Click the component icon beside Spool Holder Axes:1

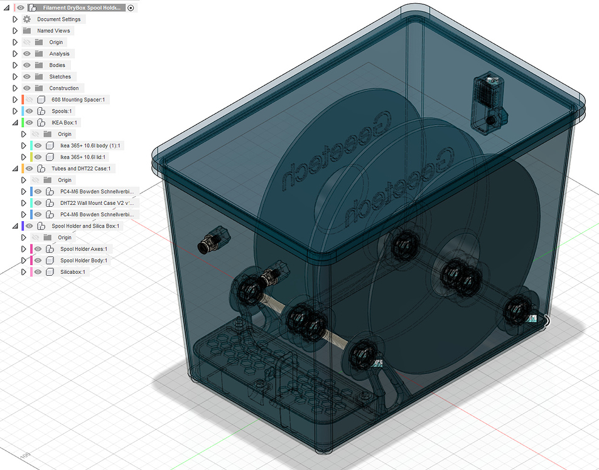[51, 249]
